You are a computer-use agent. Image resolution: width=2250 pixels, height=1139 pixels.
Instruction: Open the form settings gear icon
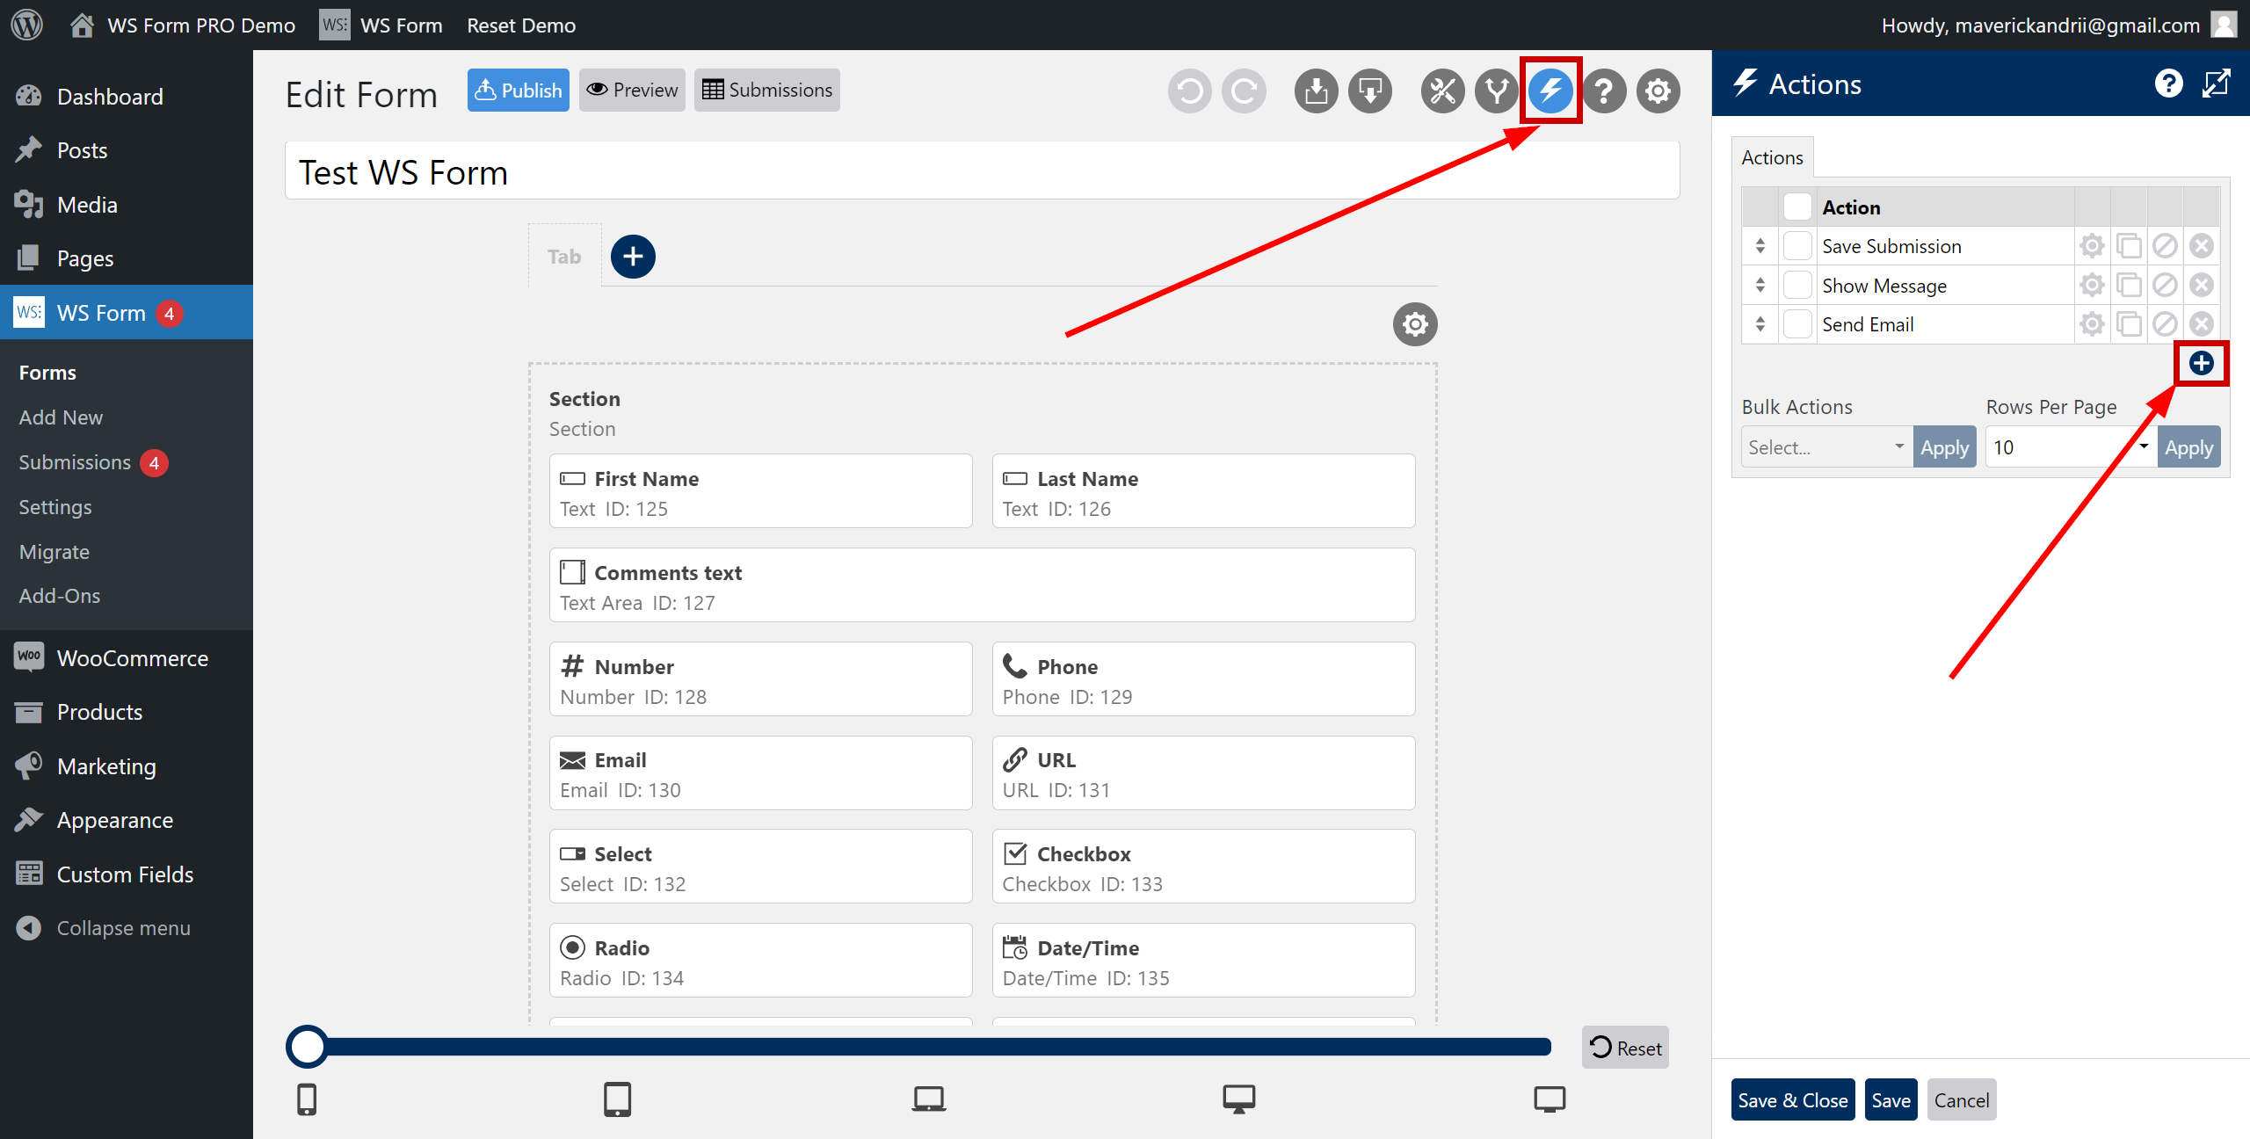point(1656,90)
